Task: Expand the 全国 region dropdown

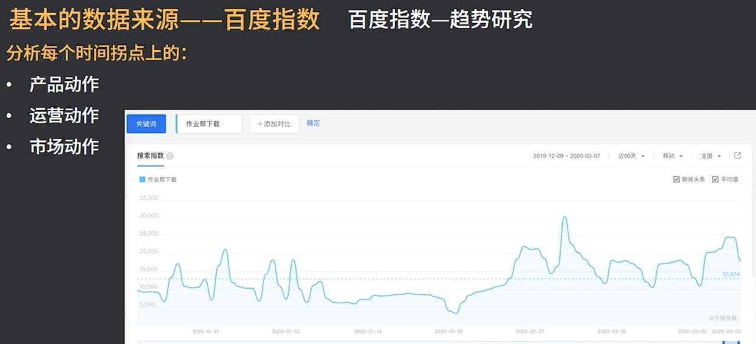Action: tap(711, 156)
